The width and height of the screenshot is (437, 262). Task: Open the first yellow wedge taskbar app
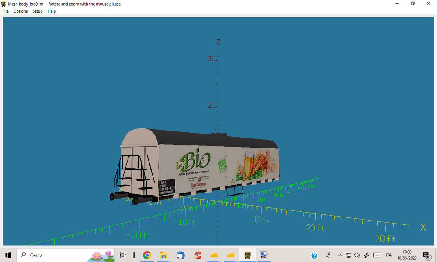coord(214,255)
